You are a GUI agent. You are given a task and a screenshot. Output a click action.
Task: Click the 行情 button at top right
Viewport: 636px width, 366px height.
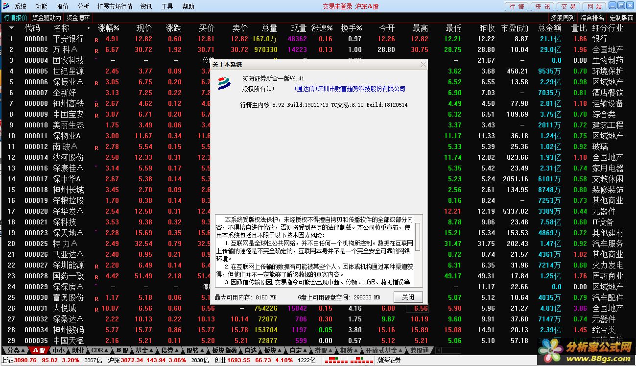[517, 6]
